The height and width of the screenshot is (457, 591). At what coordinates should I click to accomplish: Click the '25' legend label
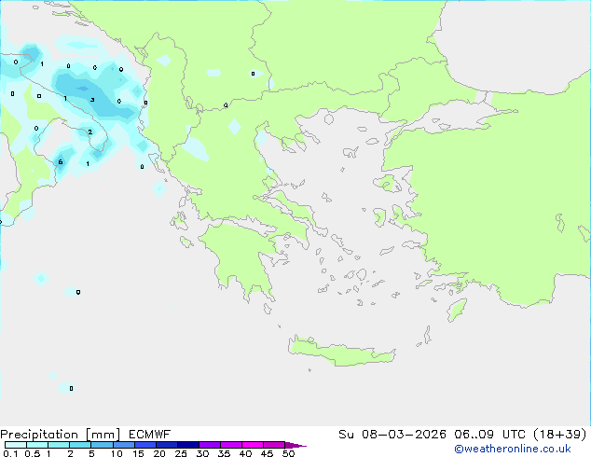coord(181,453)
